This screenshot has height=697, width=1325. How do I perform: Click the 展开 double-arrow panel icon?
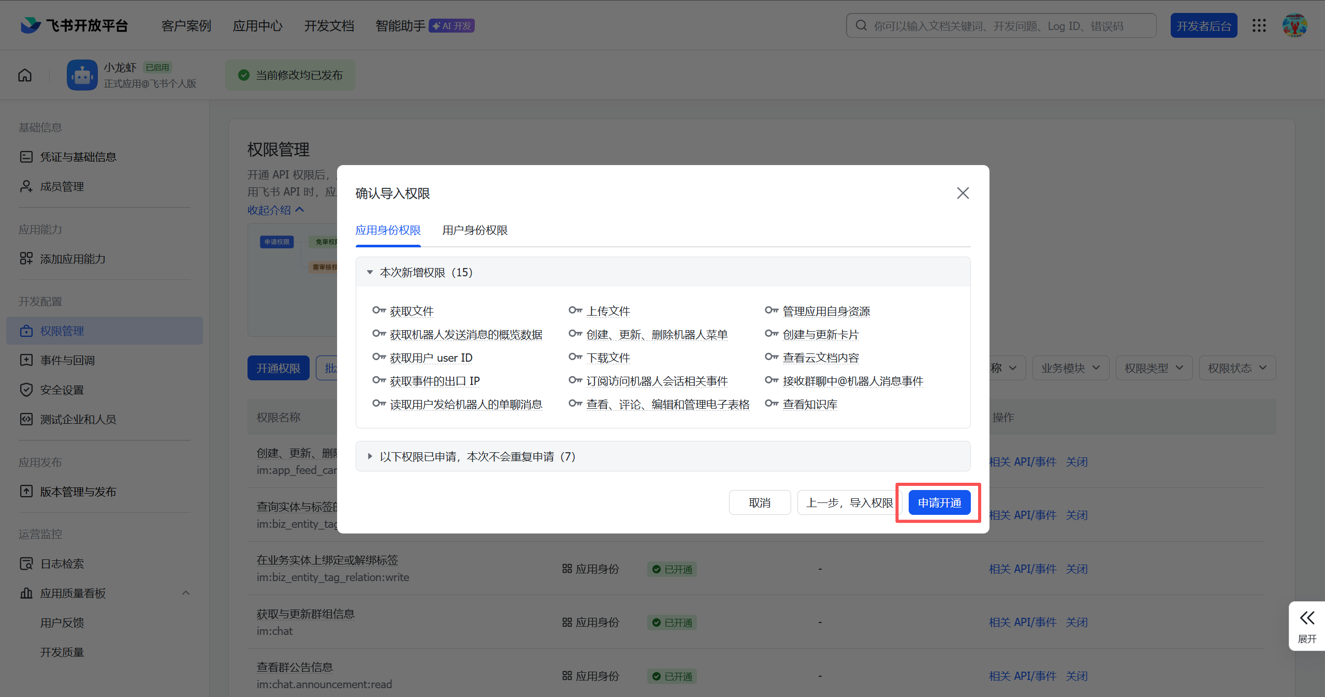tap(1307, 618)
